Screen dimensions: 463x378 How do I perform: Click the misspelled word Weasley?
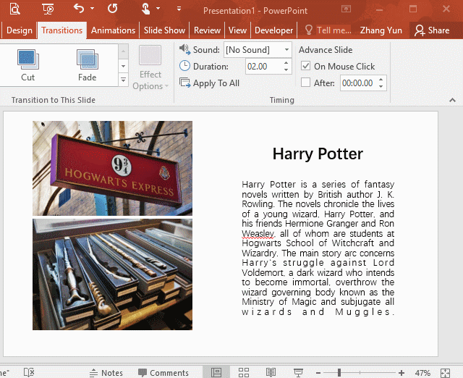tap(258, 233)
